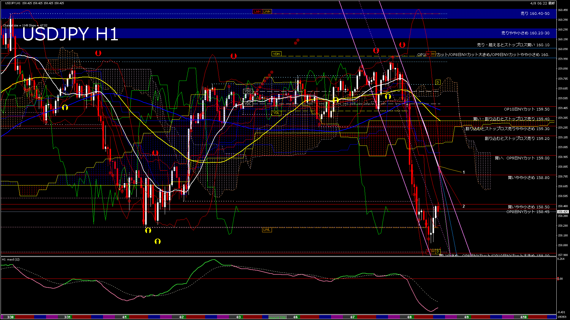Click the 4/6 date on time axis
This screenshot has width=570, height=320.
coord(295,317)
